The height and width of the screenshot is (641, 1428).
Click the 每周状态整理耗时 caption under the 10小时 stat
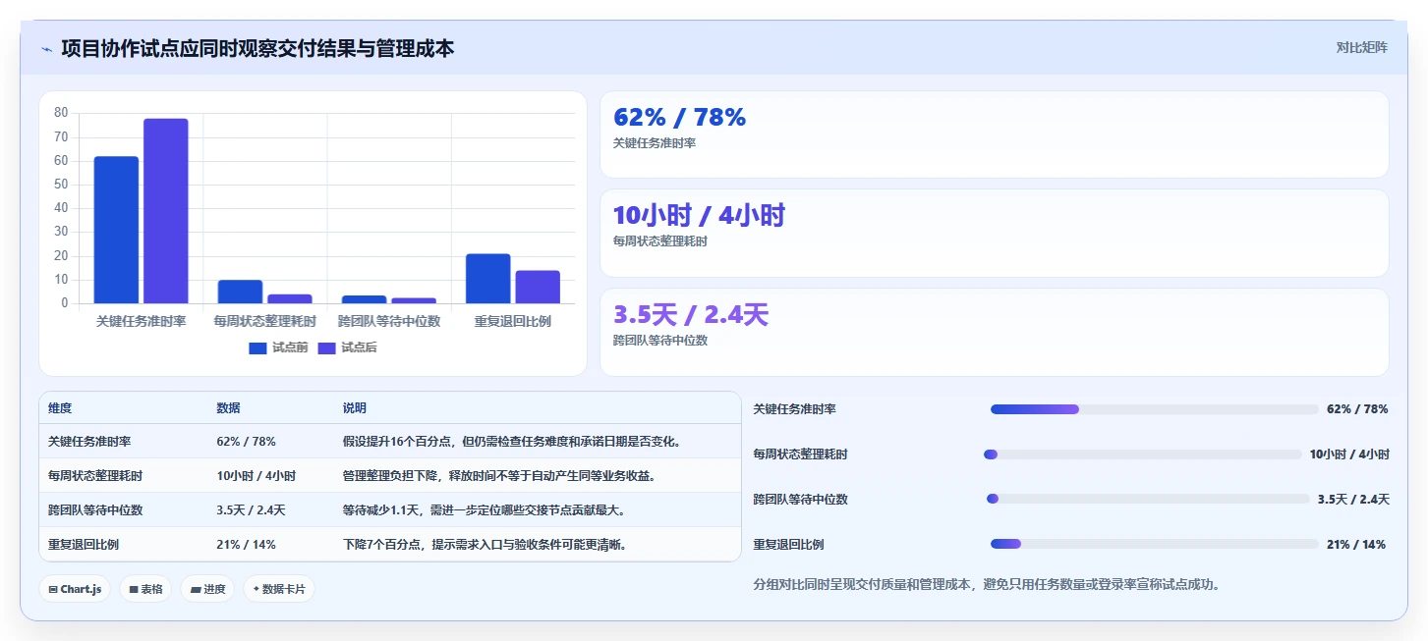660,241
